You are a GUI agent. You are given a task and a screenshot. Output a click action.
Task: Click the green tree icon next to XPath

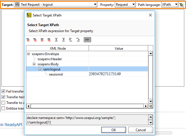tap(181, 5)
